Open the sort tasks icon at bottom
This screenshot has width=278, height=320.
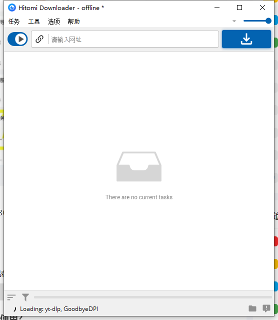[x=11, y=297]
